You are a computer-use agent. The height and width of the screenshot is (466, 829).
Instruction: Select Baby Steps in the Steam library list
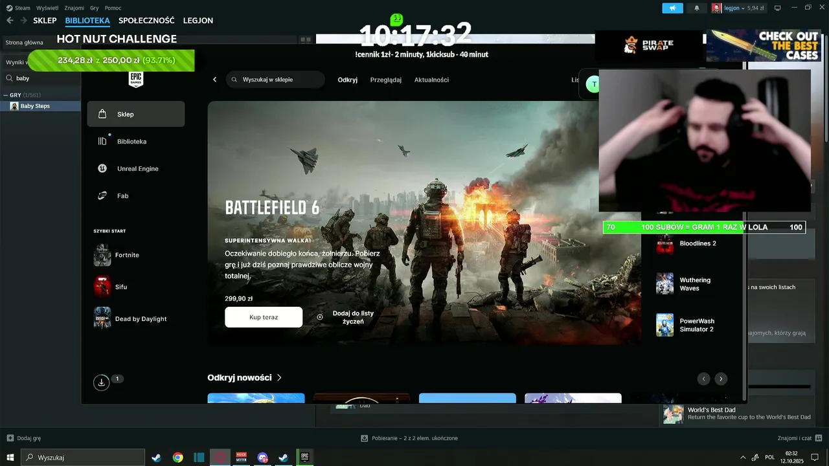tap(40, 106)
